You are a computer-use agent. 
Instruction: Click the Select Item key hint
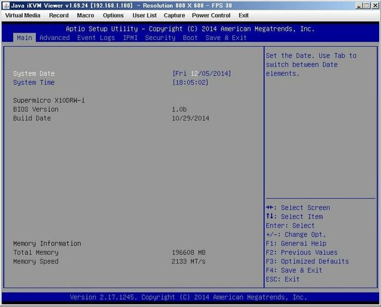[294, 216]
